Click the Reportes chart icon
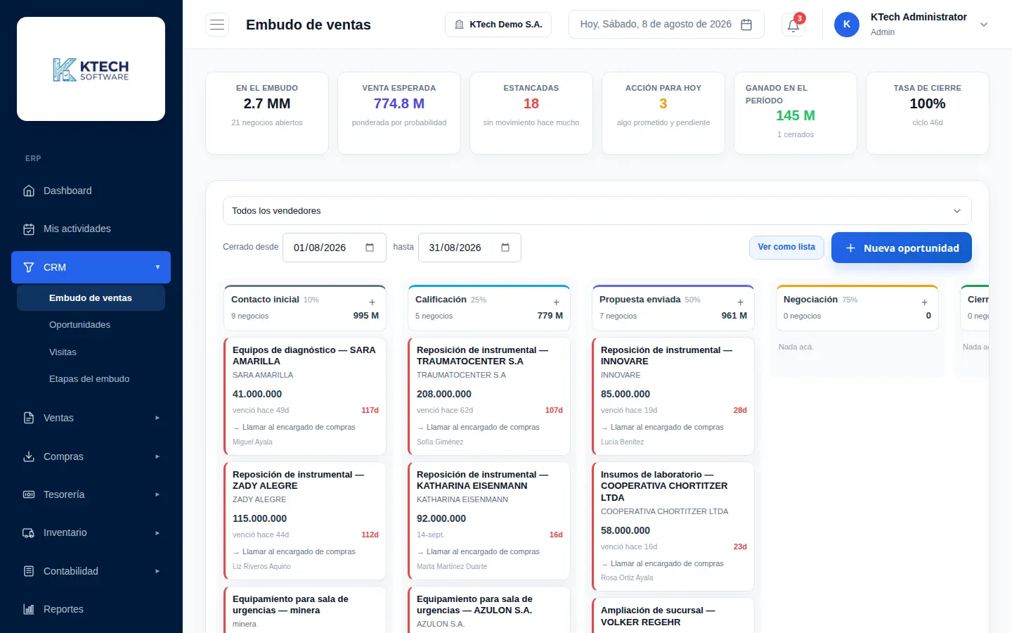The image size is (1012, 633). point(29,609)
